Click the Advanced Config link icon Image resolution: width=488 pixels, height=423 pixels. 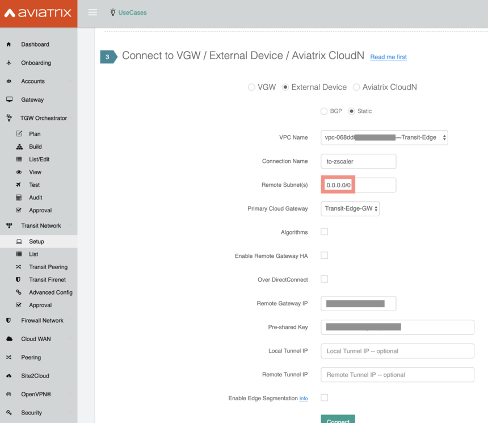point(19,292)
